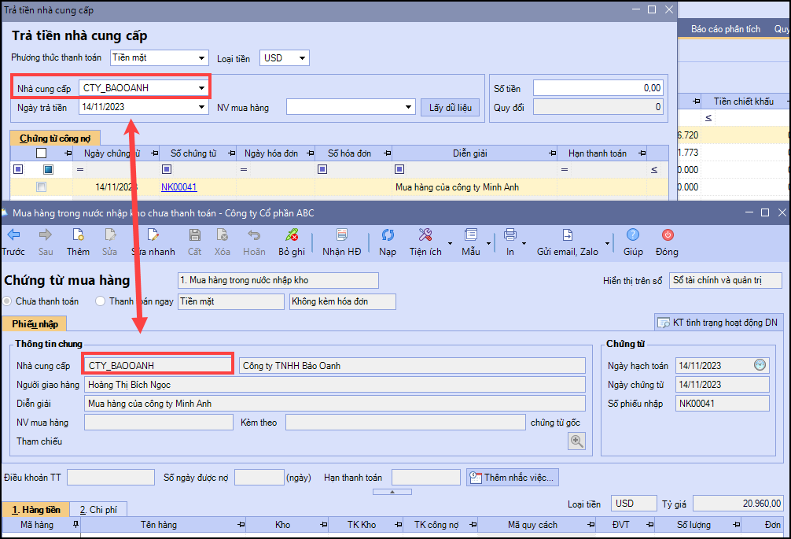Click the Đóng (close) power icon
791x539 pixels.
[667, 235]
